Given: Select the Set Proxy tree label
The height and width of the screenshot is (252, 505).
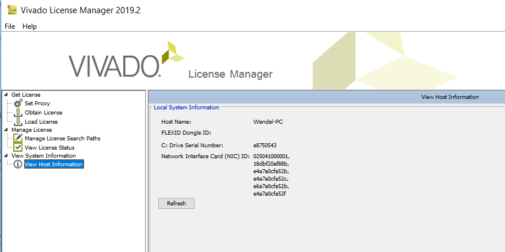Looking at the screenshot, I should [x=37, y=104].
